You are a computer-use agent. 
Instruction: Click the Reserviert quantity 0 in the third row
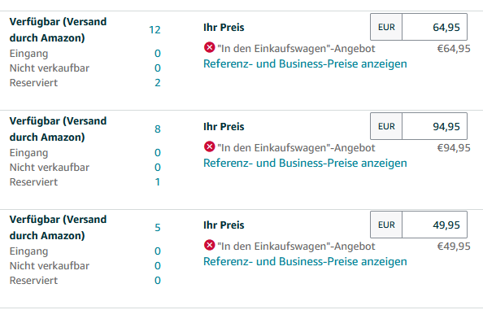(x=158, y=281)
